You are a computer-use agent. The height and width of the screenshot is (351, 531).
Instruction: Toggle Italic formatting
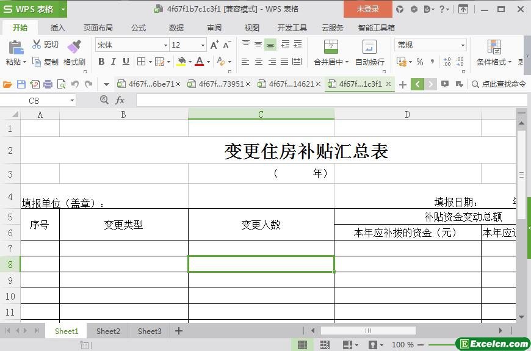coord(114,62)
